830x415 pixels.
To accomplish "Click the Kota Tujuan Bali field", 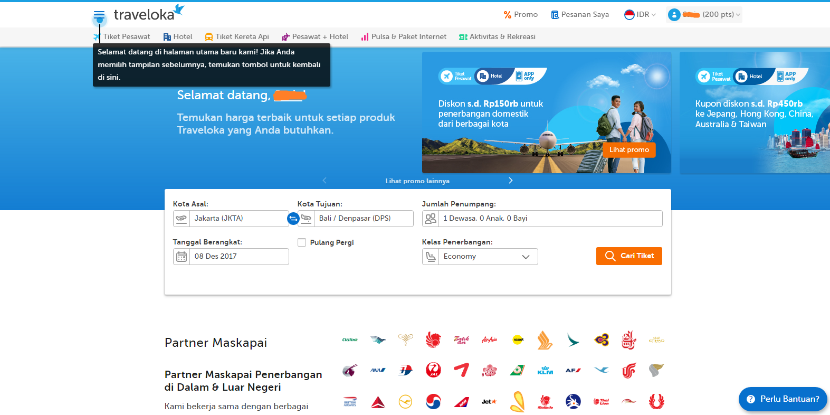I will tap(355, 219).
